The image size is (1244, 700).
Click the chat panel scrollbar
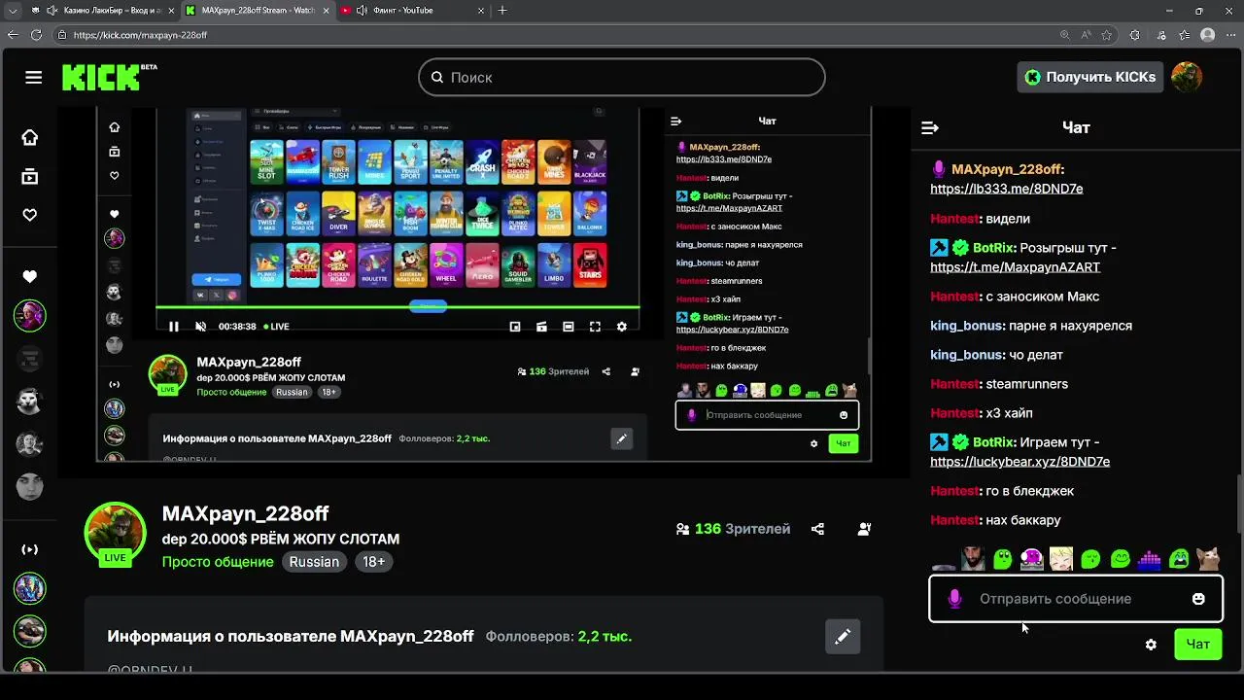1238,506
